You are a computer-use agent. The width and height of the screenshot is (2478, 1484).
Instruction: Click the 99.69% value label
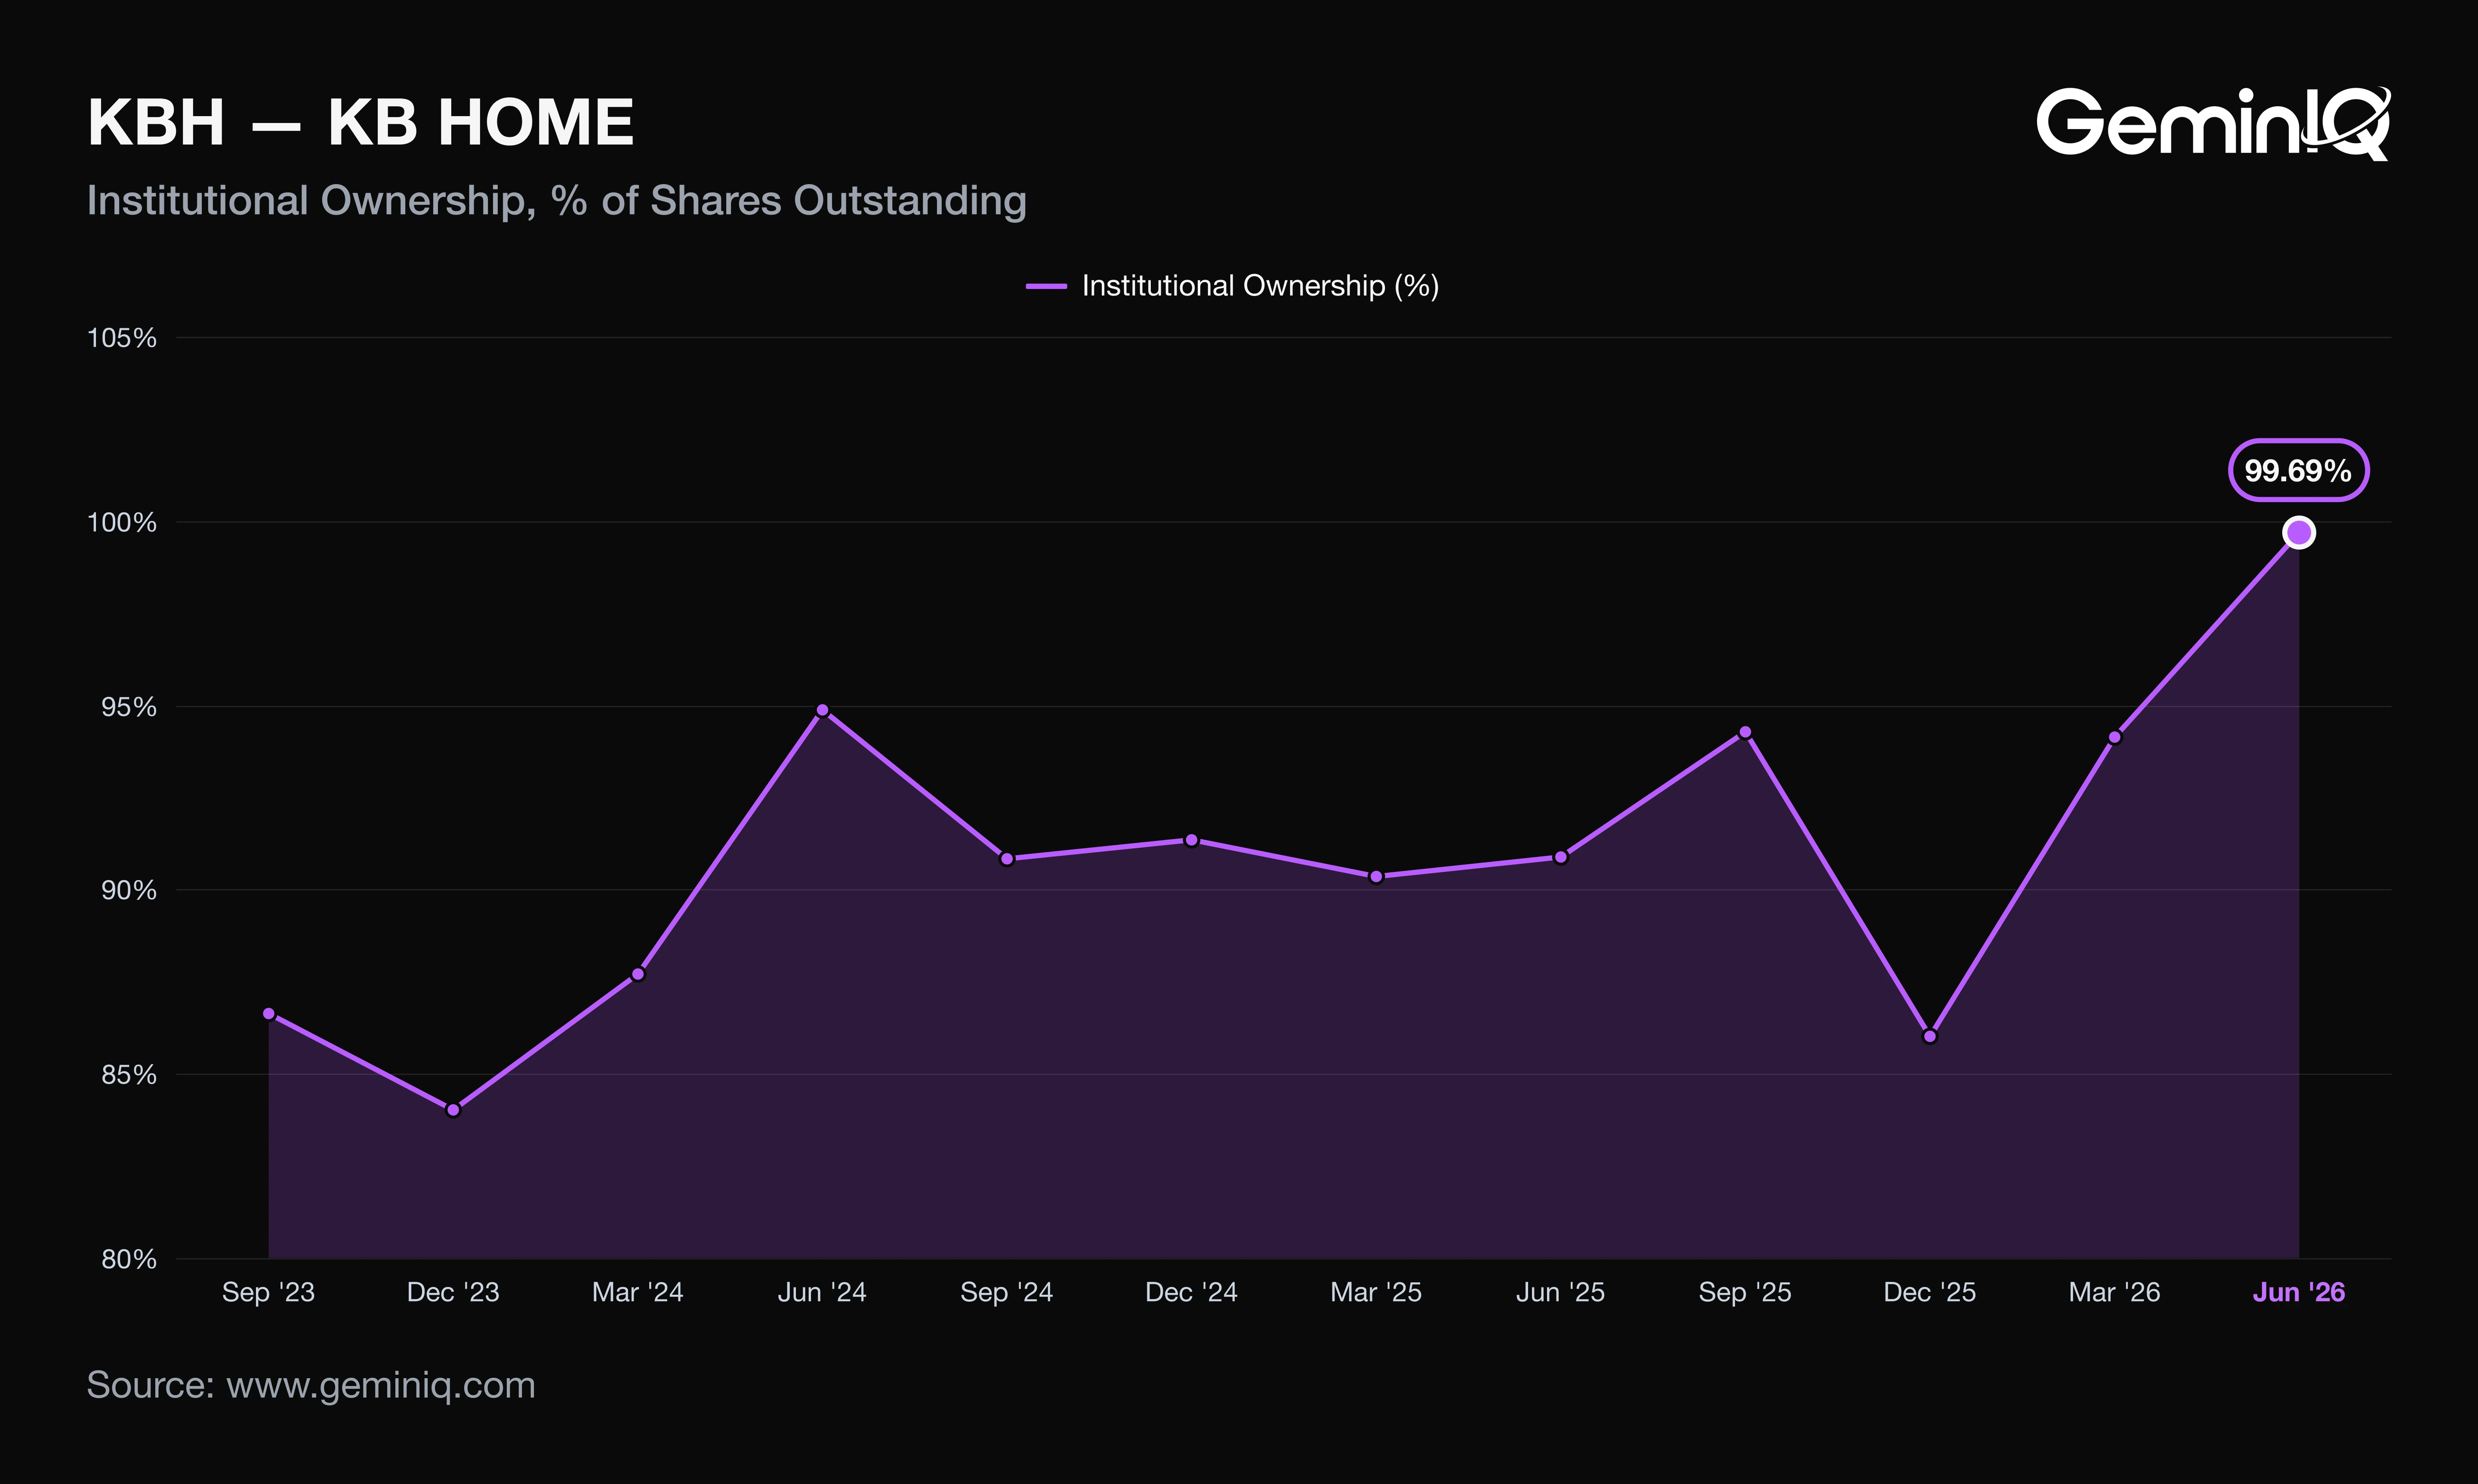pyautogui.click(x=2298, y=470)
